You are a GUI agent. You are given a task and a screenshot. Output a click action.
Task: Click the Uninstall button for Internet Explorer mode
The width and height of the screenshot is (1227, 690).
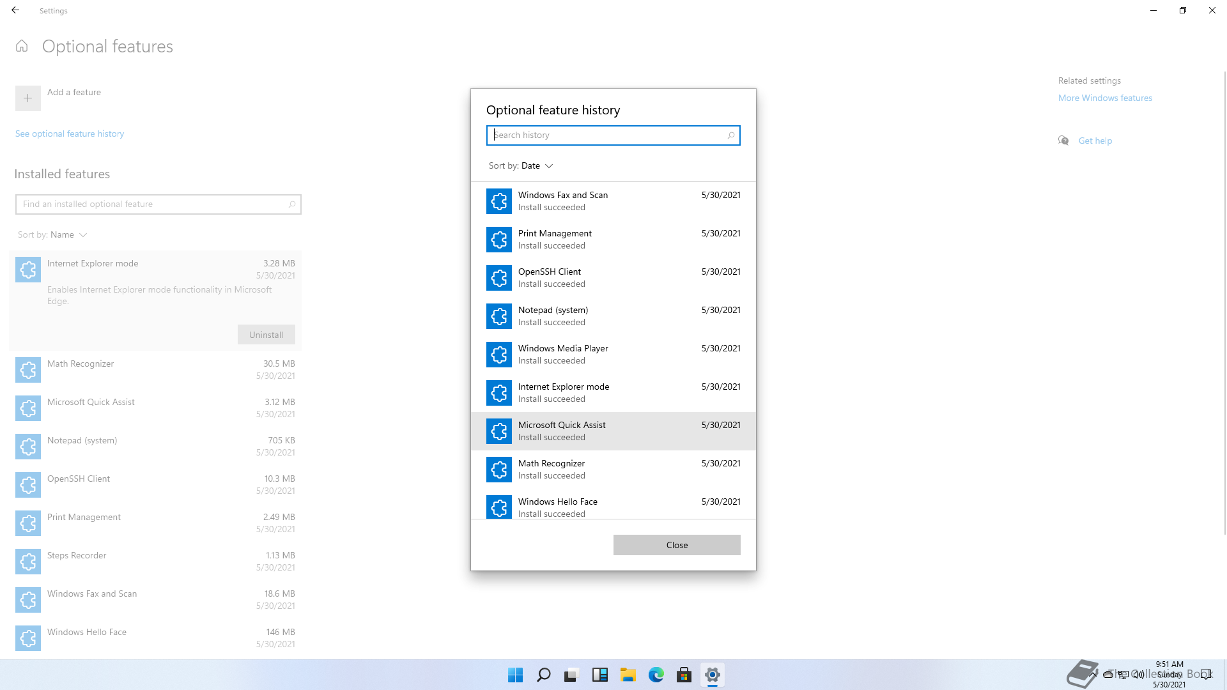tap(266, 335)
